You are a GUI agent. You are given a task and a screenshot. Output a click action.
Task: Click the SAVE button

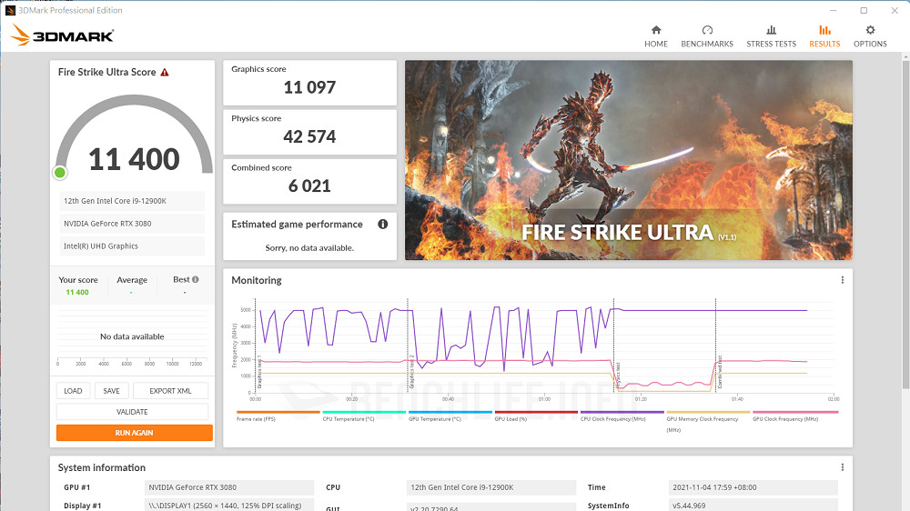click(x=111, y=391)
